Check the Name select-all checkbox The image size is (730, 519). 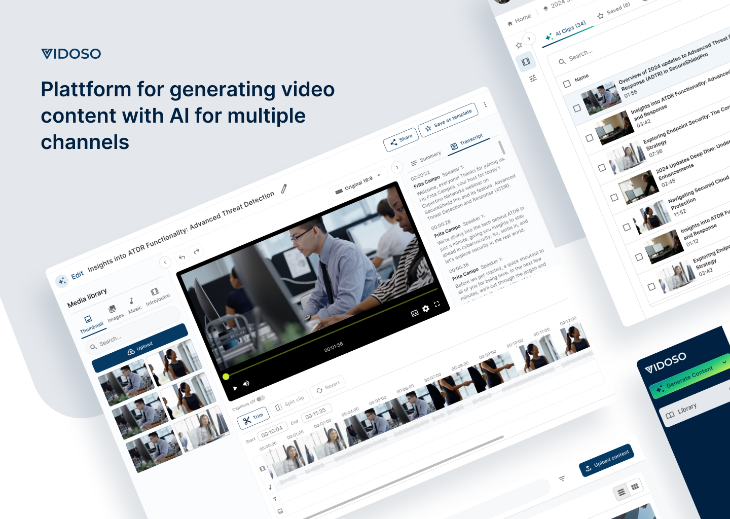click(567, 84)
